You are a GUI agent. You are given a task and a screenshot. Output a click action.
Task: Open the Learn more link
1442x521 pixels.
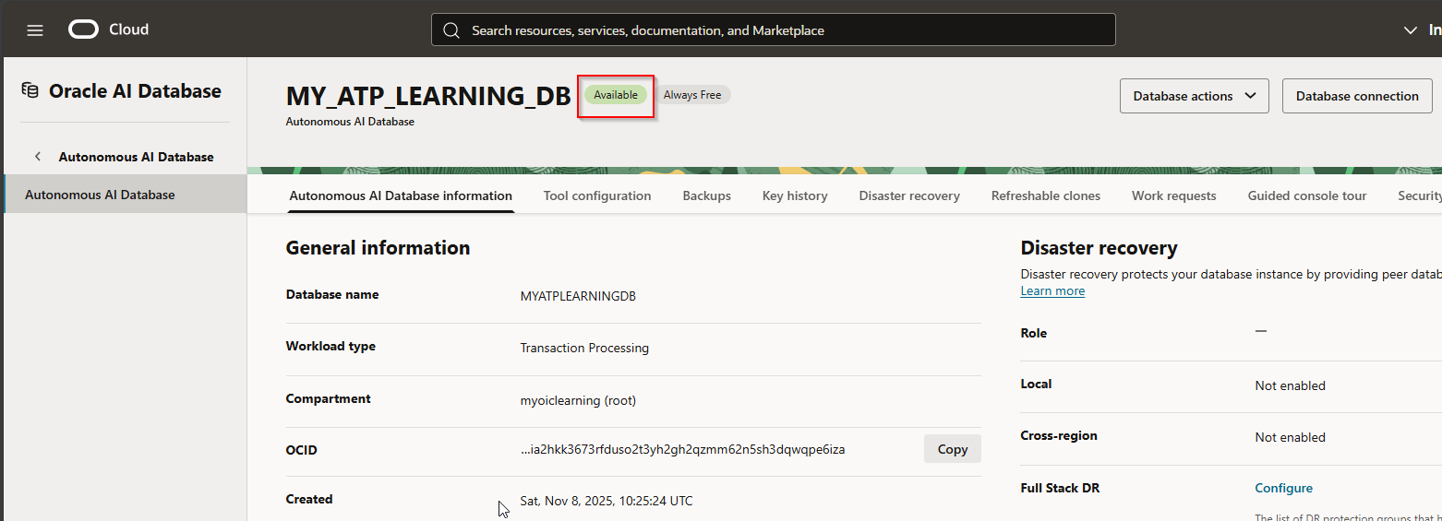(1052, 290)
